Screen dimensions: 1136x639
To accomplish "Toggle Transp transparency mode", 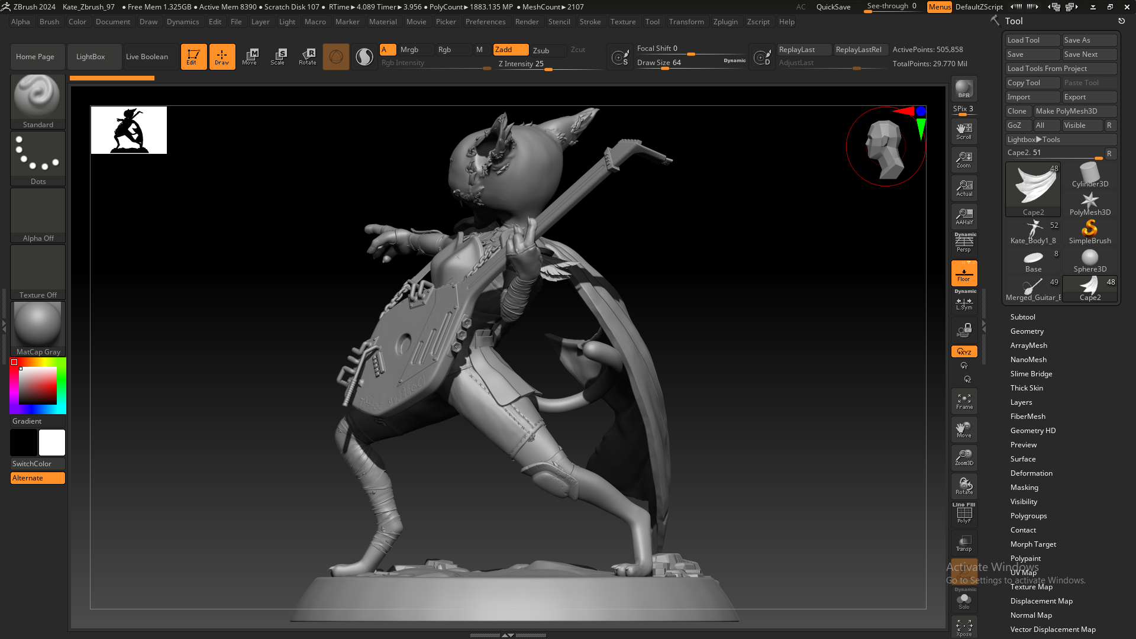I will coord(964,543).
